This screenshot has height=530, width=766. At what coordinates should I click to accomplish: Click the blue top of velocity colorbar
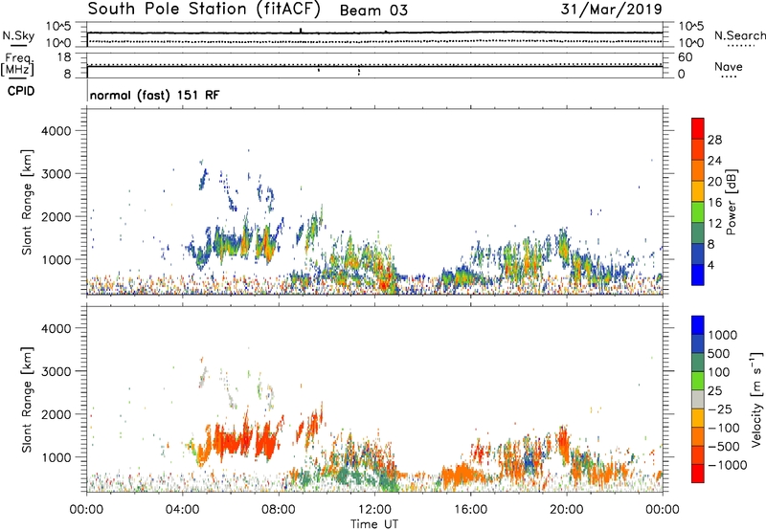(x=698, y=325)
